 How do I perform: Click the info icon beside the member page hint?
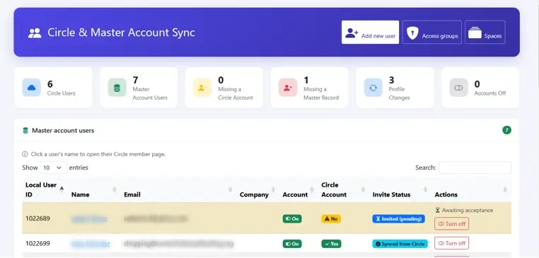pyautogui.click(x=25, y=154)
